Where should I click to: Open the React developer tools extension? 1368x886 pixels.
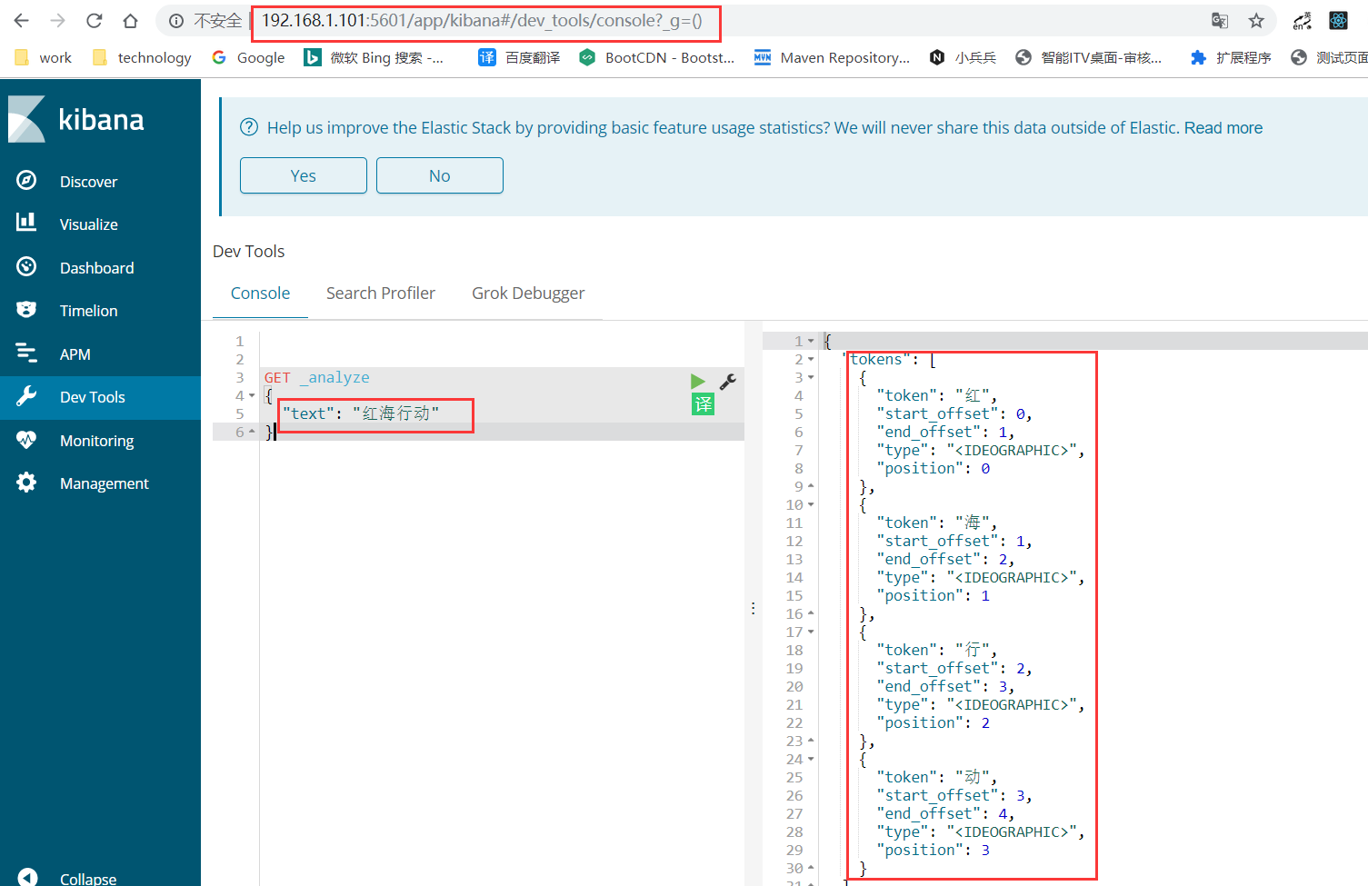[x=1338, y=20]
